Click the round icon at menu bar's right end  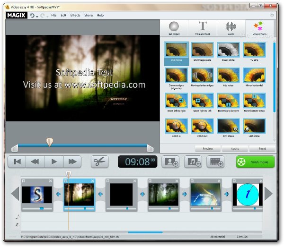(272, 16)
